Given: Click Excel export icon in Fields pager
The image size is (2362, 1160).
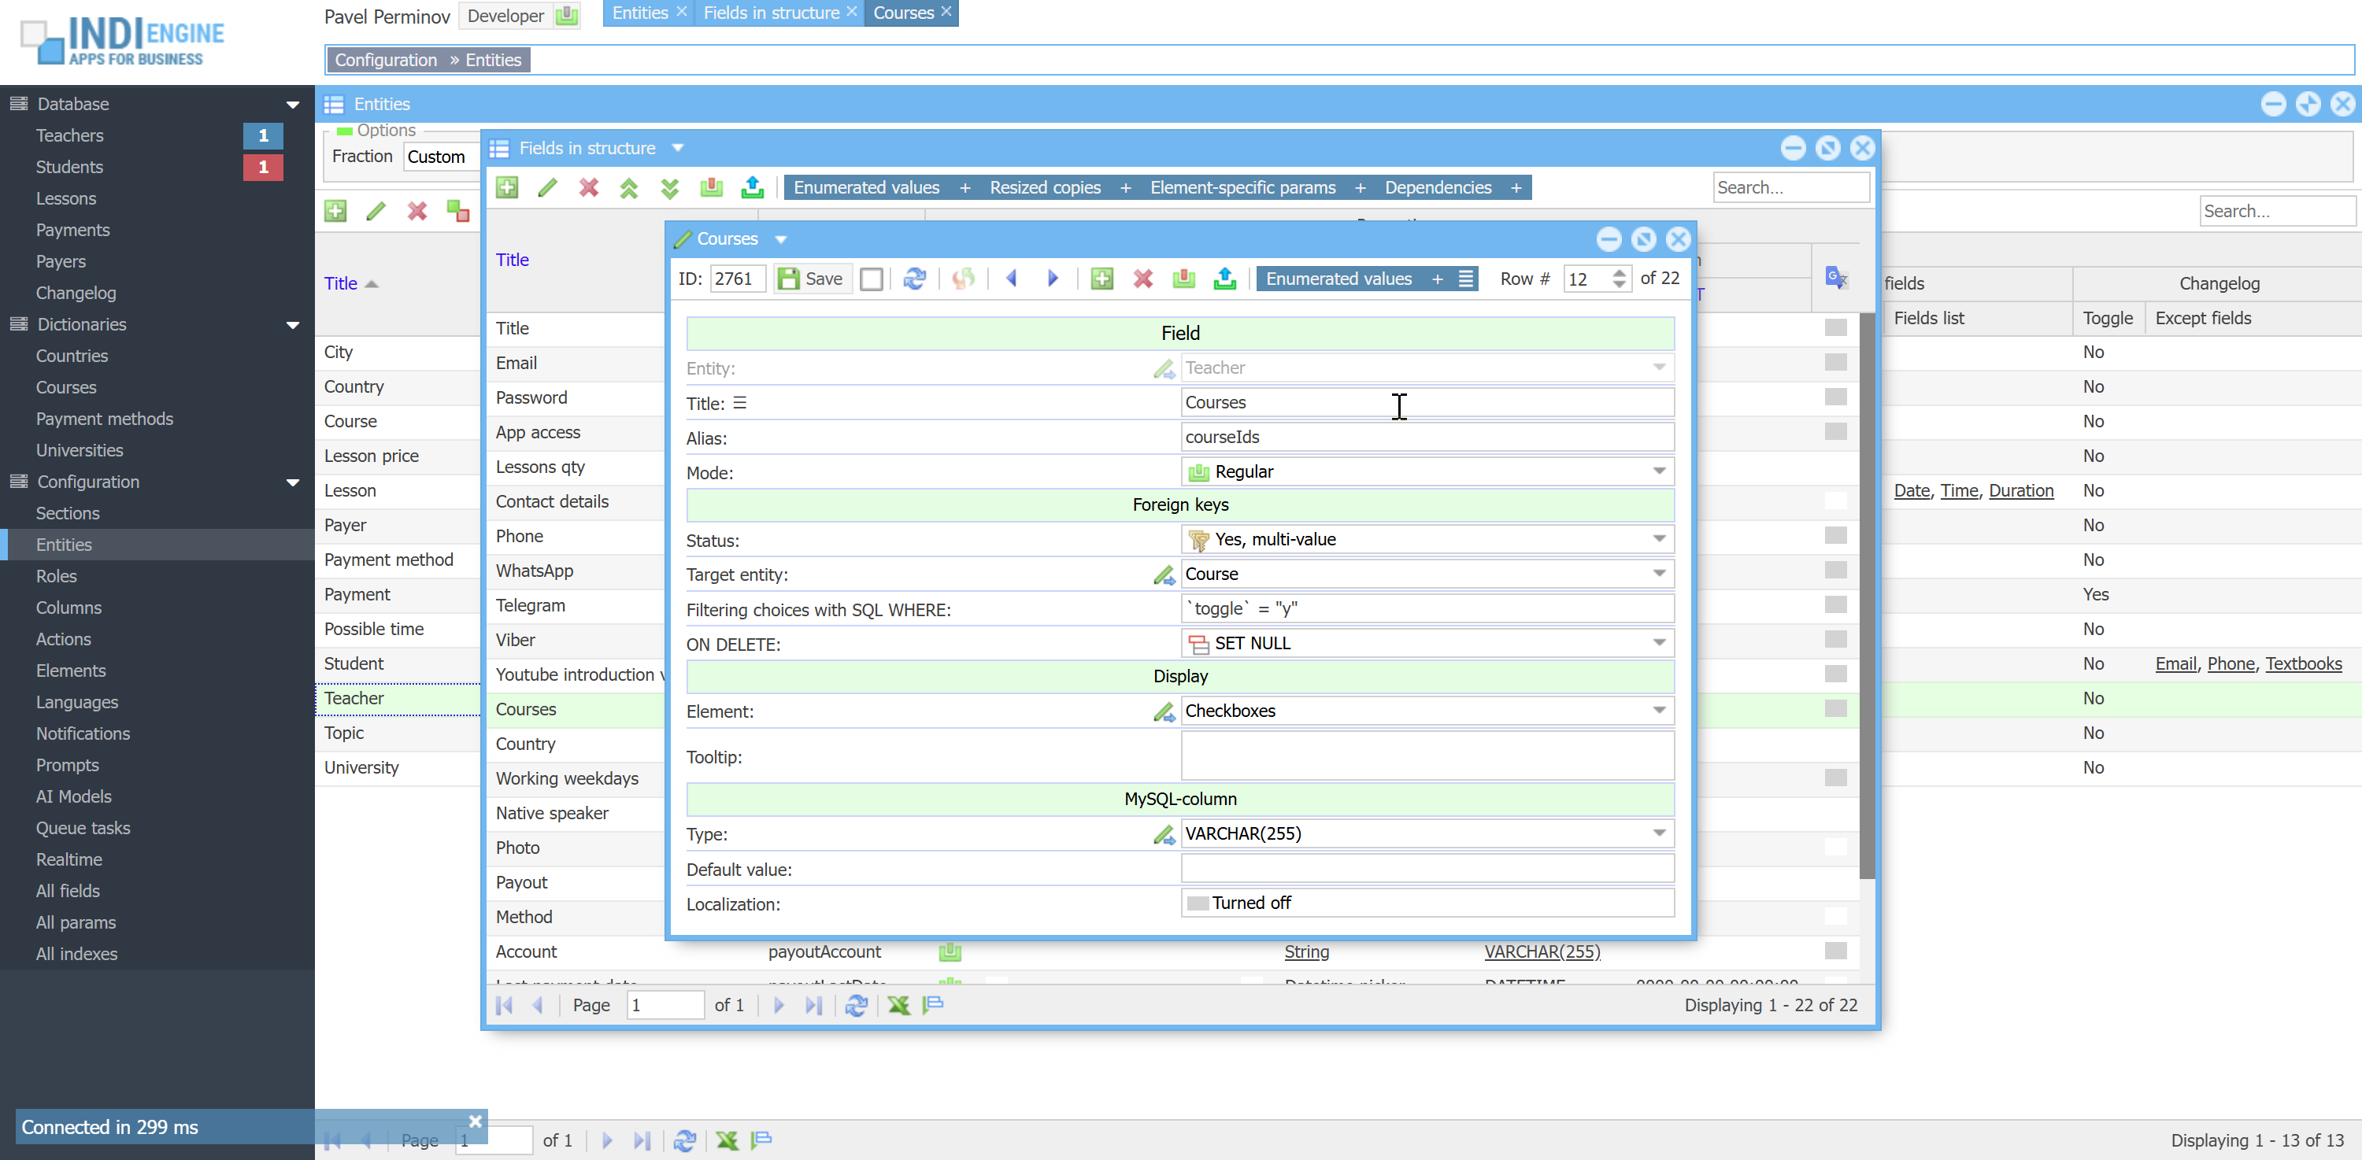Looking at the screenshot, I should tap(898, 1005).
